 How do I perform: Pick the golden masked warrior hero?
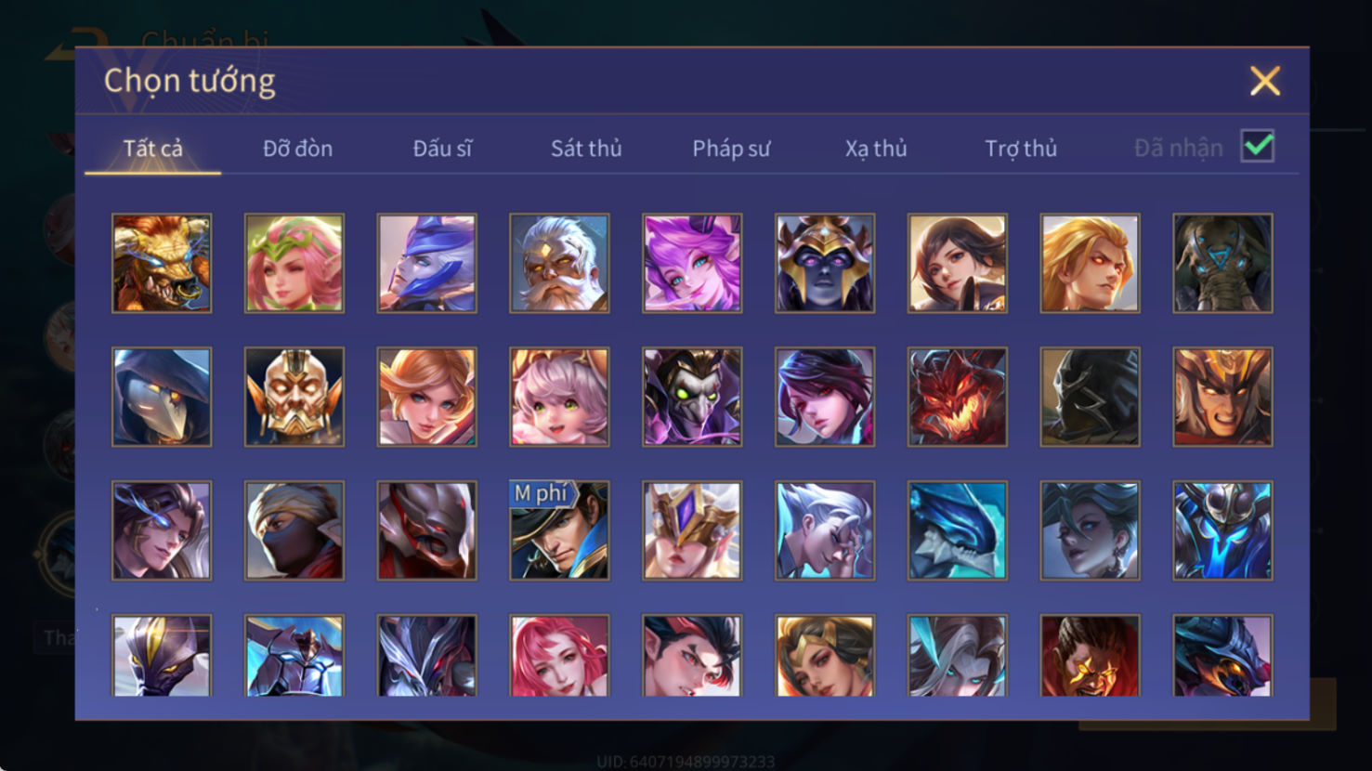(x=294, y=397)
